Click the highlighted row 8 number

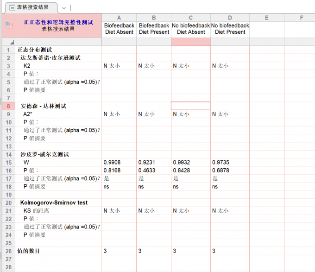8,106
